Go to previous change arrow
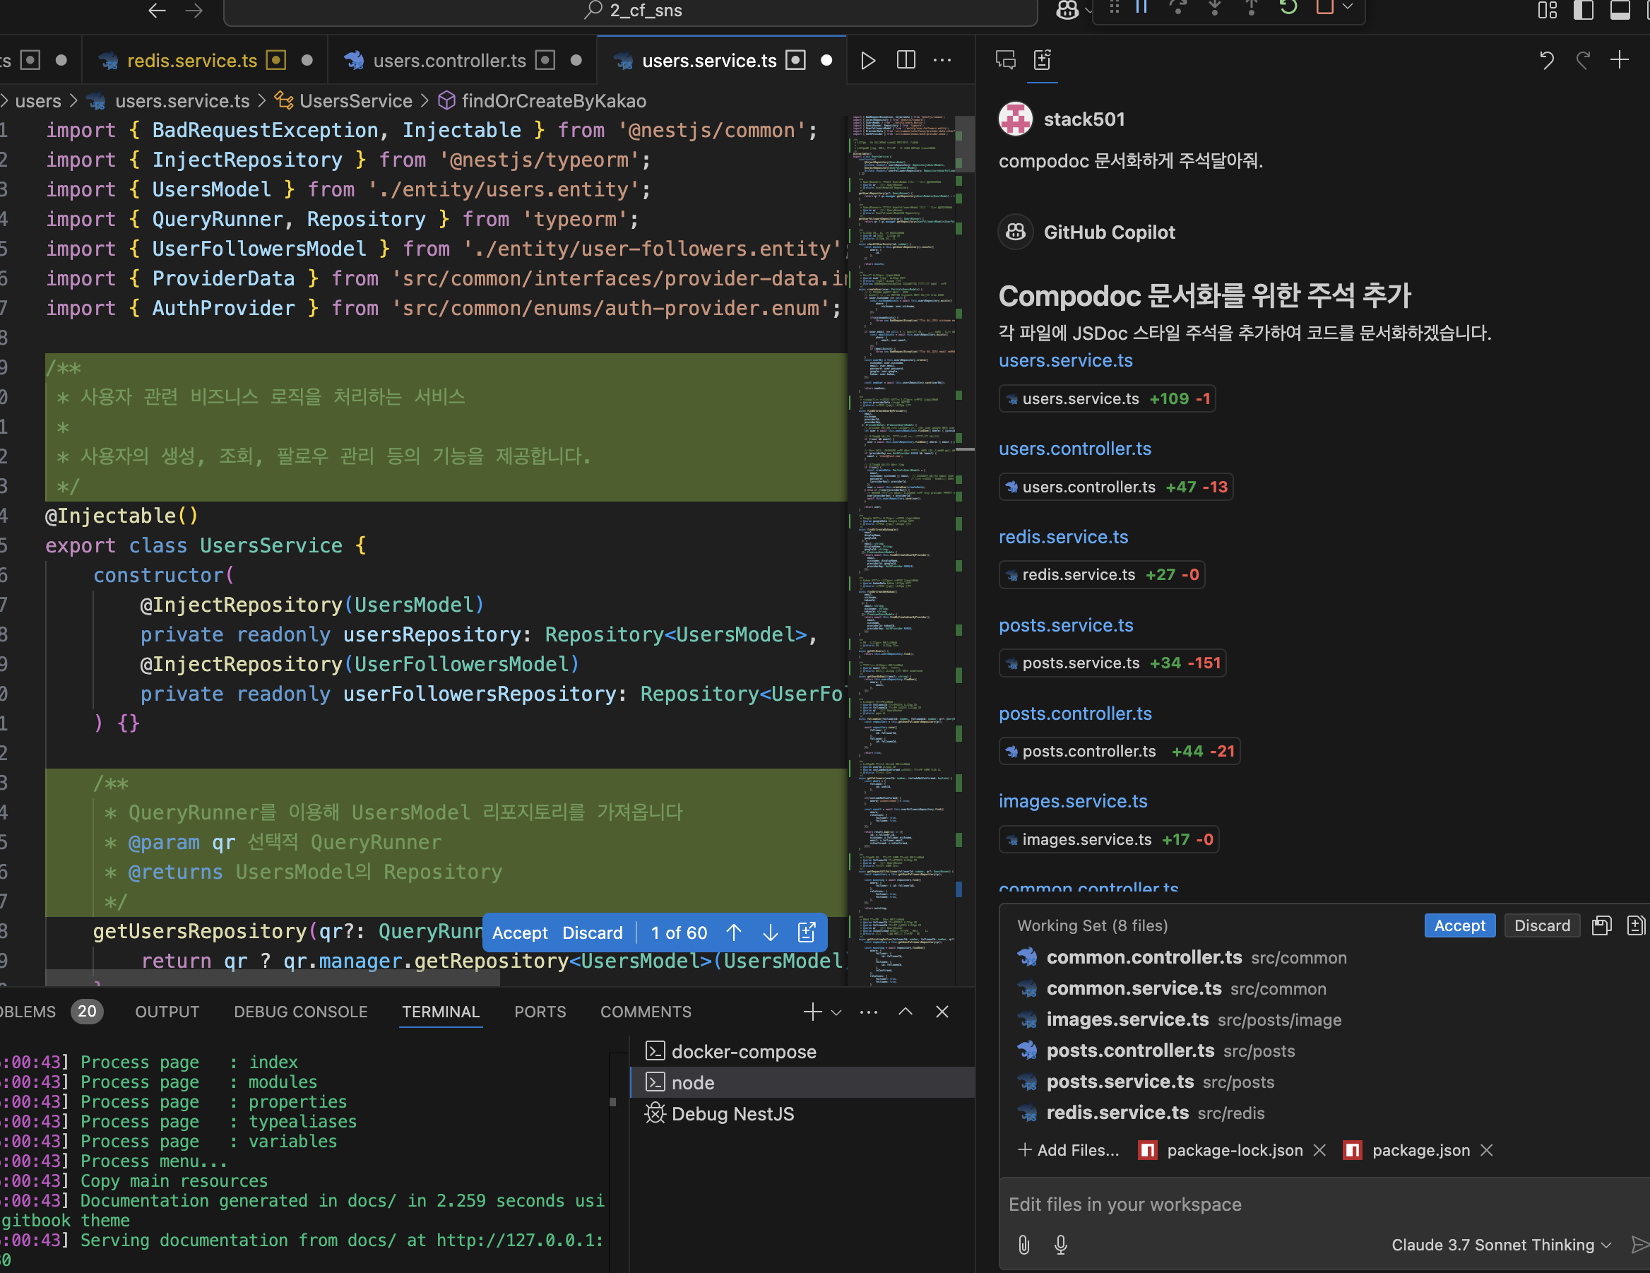The image size is (1650, 1273). 734,932
